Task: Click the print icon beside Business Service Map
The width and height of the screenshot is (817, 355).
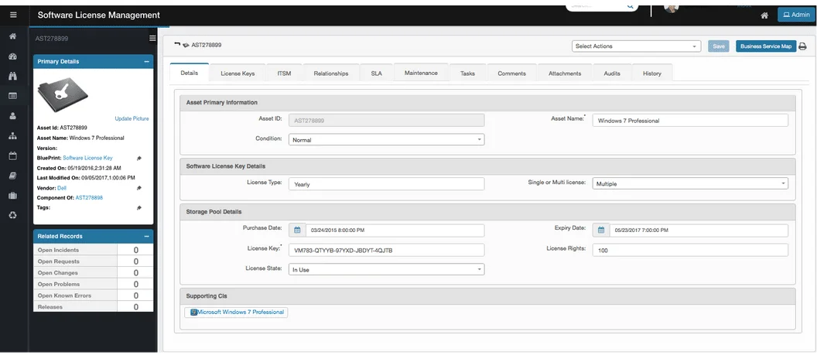Action: click(802, 46)
